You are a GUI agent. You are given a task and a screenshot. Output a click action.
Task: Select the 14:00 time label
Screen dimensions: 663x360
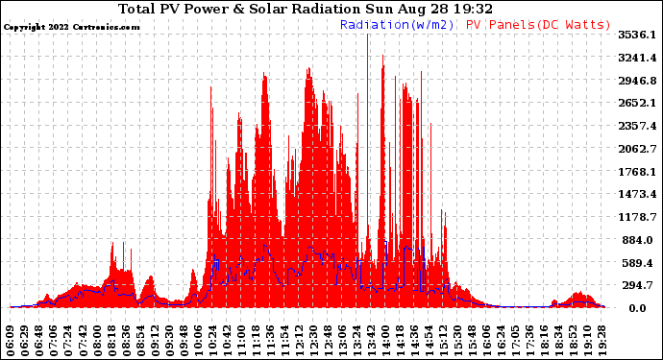(x=385, y=341)
